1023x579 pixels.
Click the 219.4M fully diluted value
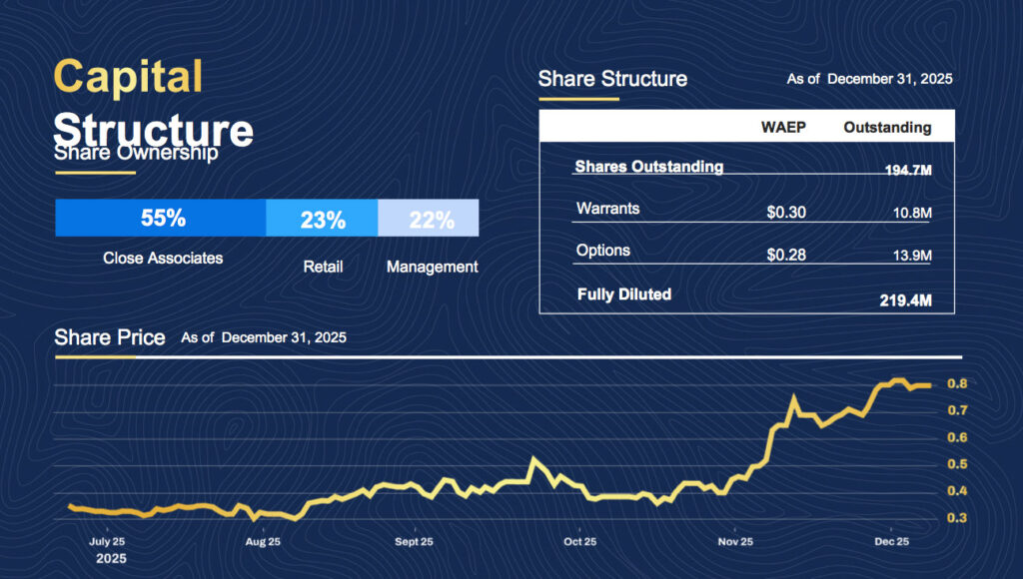pyautogui.click(x=905, y=299)
